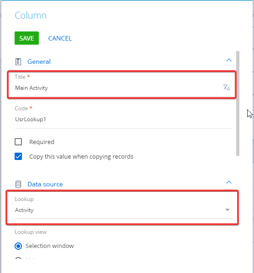Click the Data source header text

pyautogui.click(x=45, y=184)
